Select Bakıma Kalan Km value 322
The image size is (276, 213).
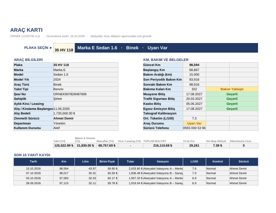[x=194, y=89]
